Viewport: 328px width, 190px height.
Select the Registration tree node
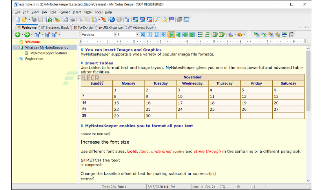click(34, 59)
